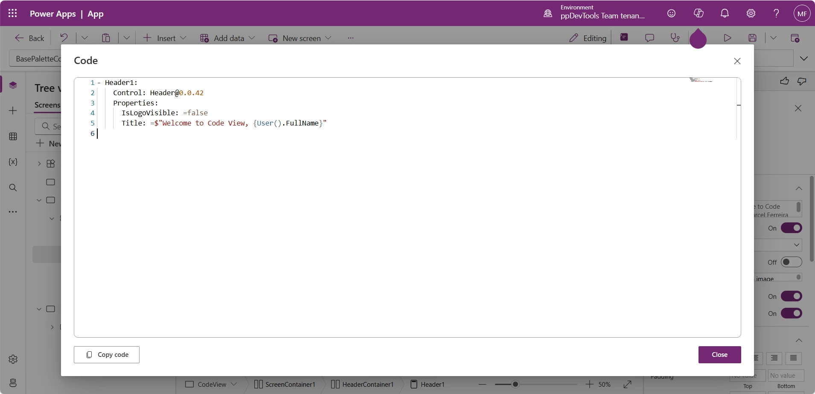815x394 pixels.
Task: Open the Tree view icon in left rail
Action: pos(13,85)
